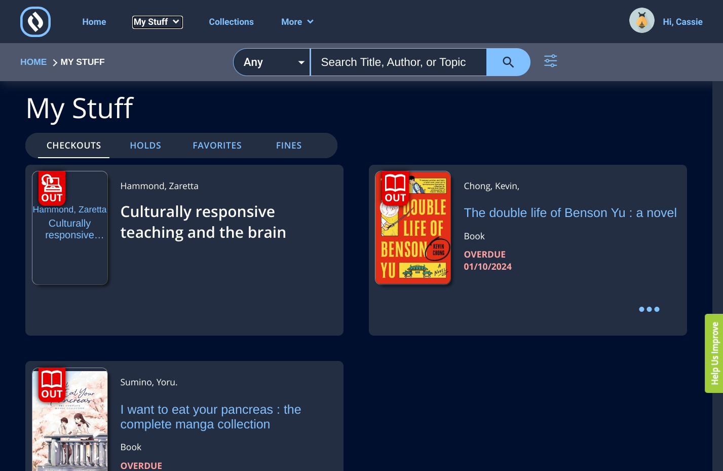Image resolution: width=723 pixels, height=471 pixels.
Task: Click the 'Hammond, Zaretta' author text beside cover
Action: [x=159, y=186]
